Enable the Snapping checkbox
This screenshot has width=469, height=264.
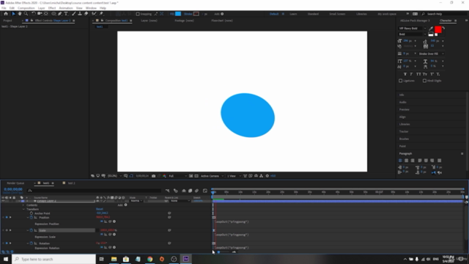point(138,14)
